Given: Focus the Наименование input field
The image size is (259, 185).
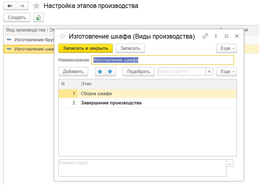Looking at the screenshot, I should pos(163,60).
